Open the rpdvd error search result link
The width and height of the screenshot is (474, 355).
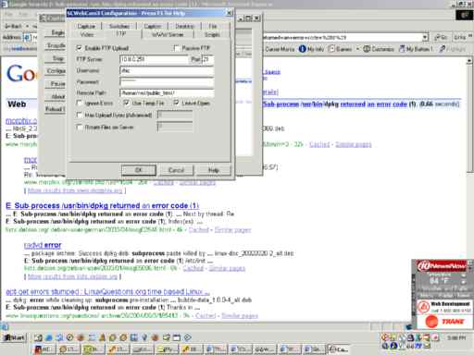click(43, 245)
